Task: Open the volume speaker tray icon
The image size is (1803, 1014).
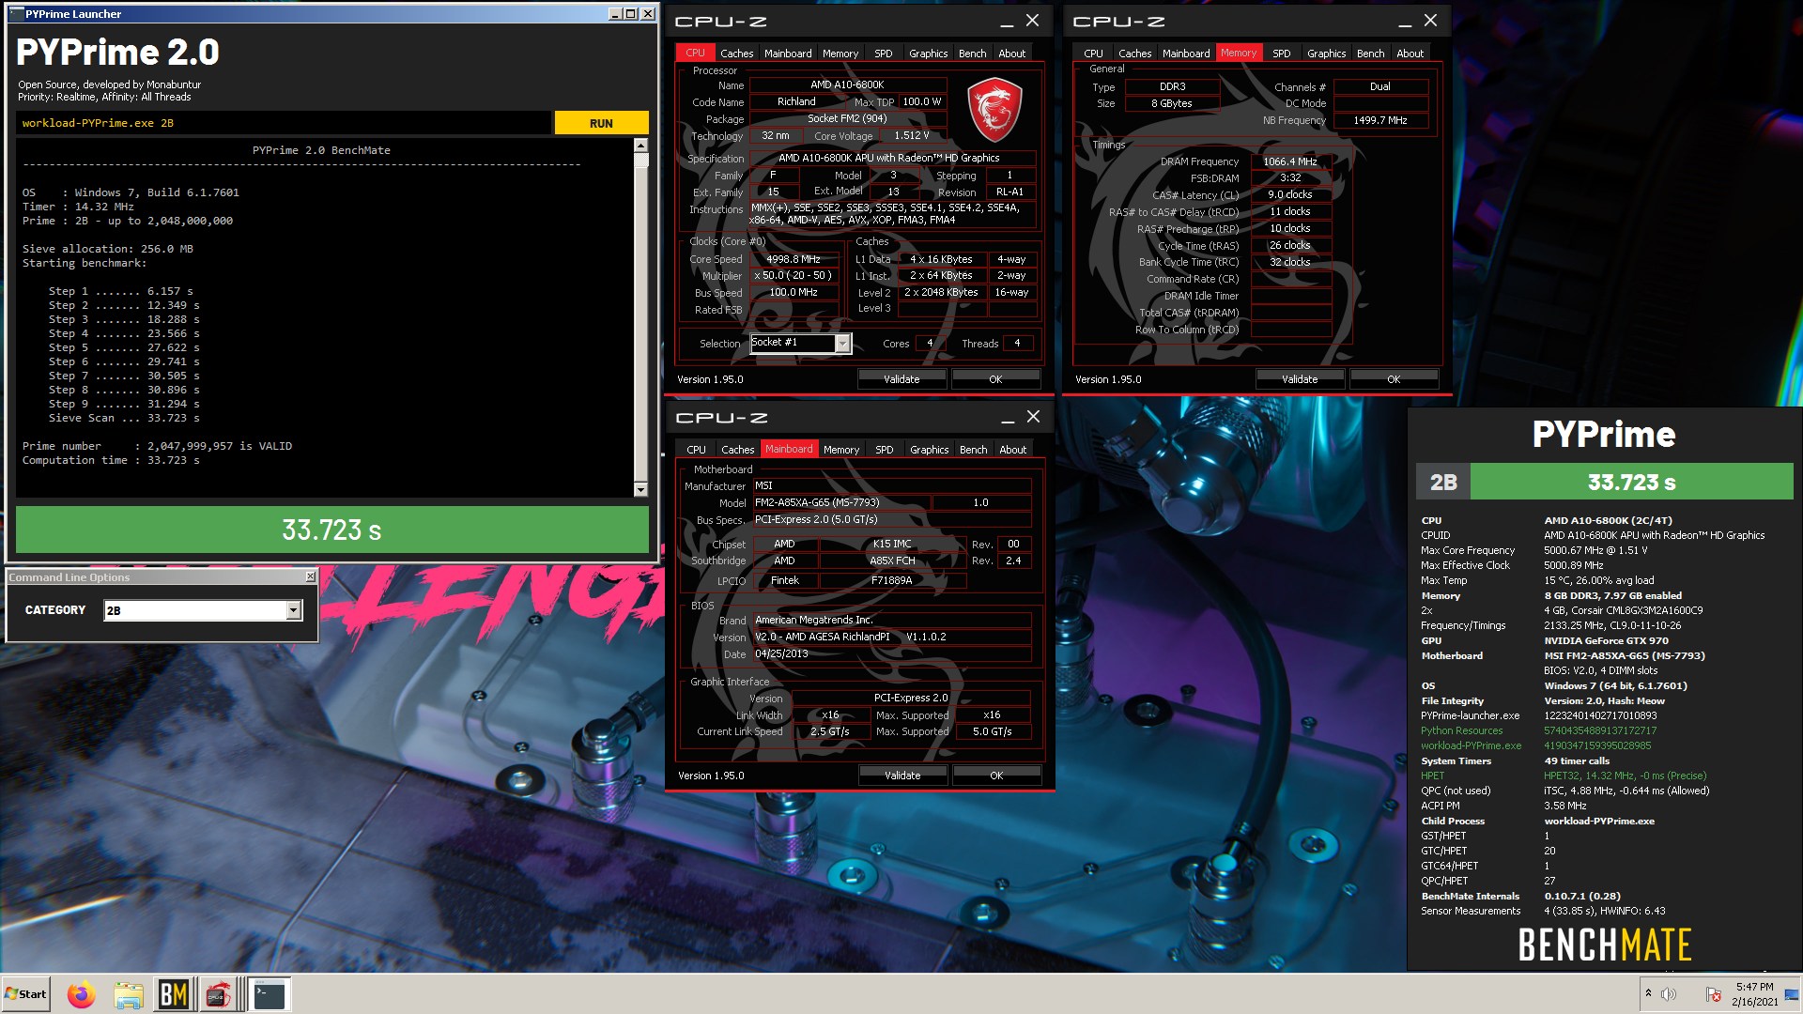Action: coord(1669,994)
